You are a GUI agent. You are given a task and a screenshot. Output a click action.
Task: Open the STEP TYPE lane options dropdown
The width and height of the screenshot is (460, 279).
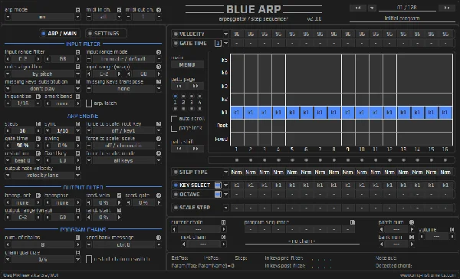pos(225,172)
